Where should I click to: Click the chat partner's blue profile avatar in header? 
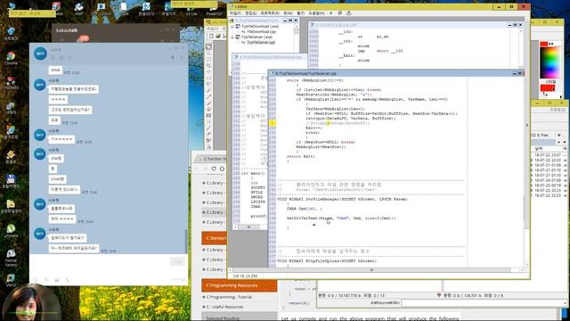pos(40,53)
